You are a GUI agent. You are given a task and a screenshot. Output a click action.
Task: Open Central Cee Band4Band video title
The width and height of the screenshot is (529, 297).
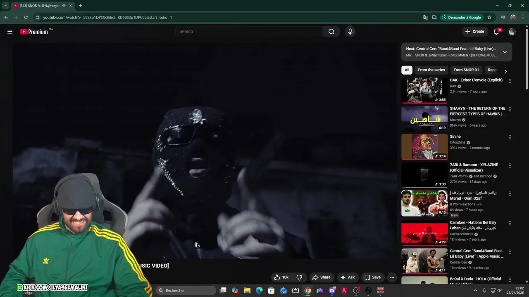click(x=477, y=254)
